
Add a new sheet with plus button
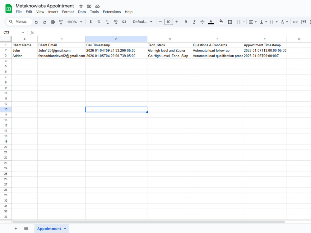click(x=16, y=229)
